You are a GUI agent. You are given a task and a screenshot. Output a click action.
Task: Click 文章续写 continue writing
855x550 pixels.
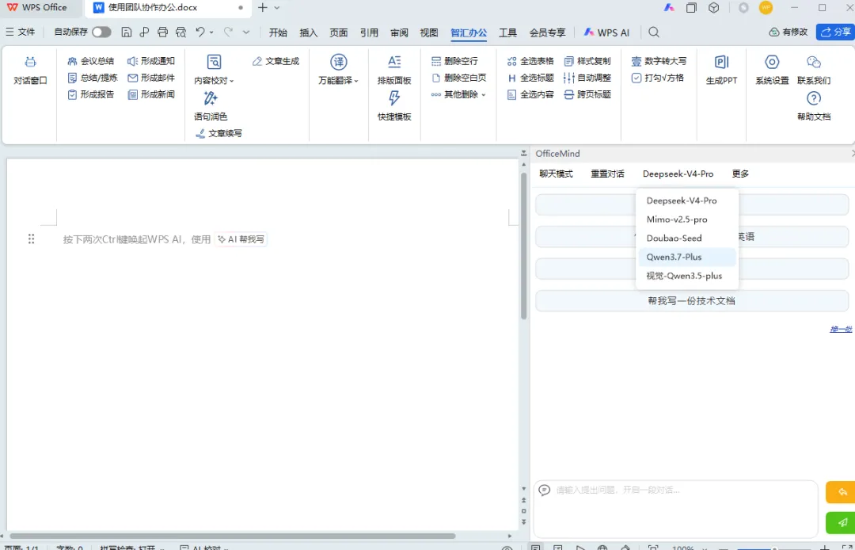click(218, 133)
